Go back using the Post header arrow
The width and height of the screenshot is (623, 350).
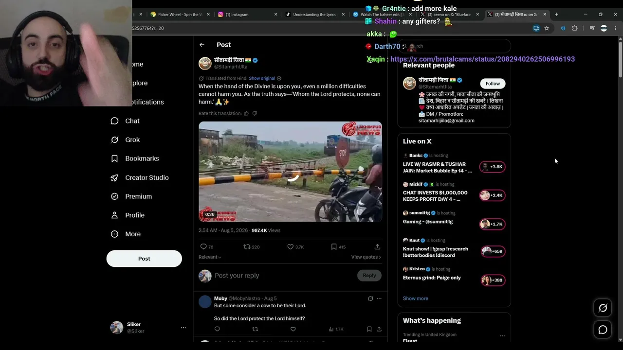(x=202, y=45)
